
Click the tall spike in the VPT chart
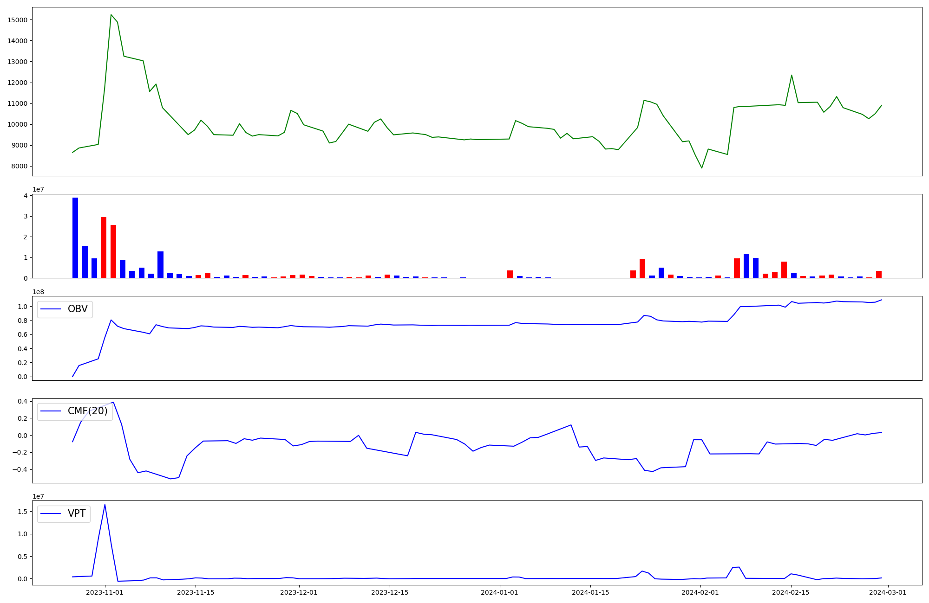(105, 505)
